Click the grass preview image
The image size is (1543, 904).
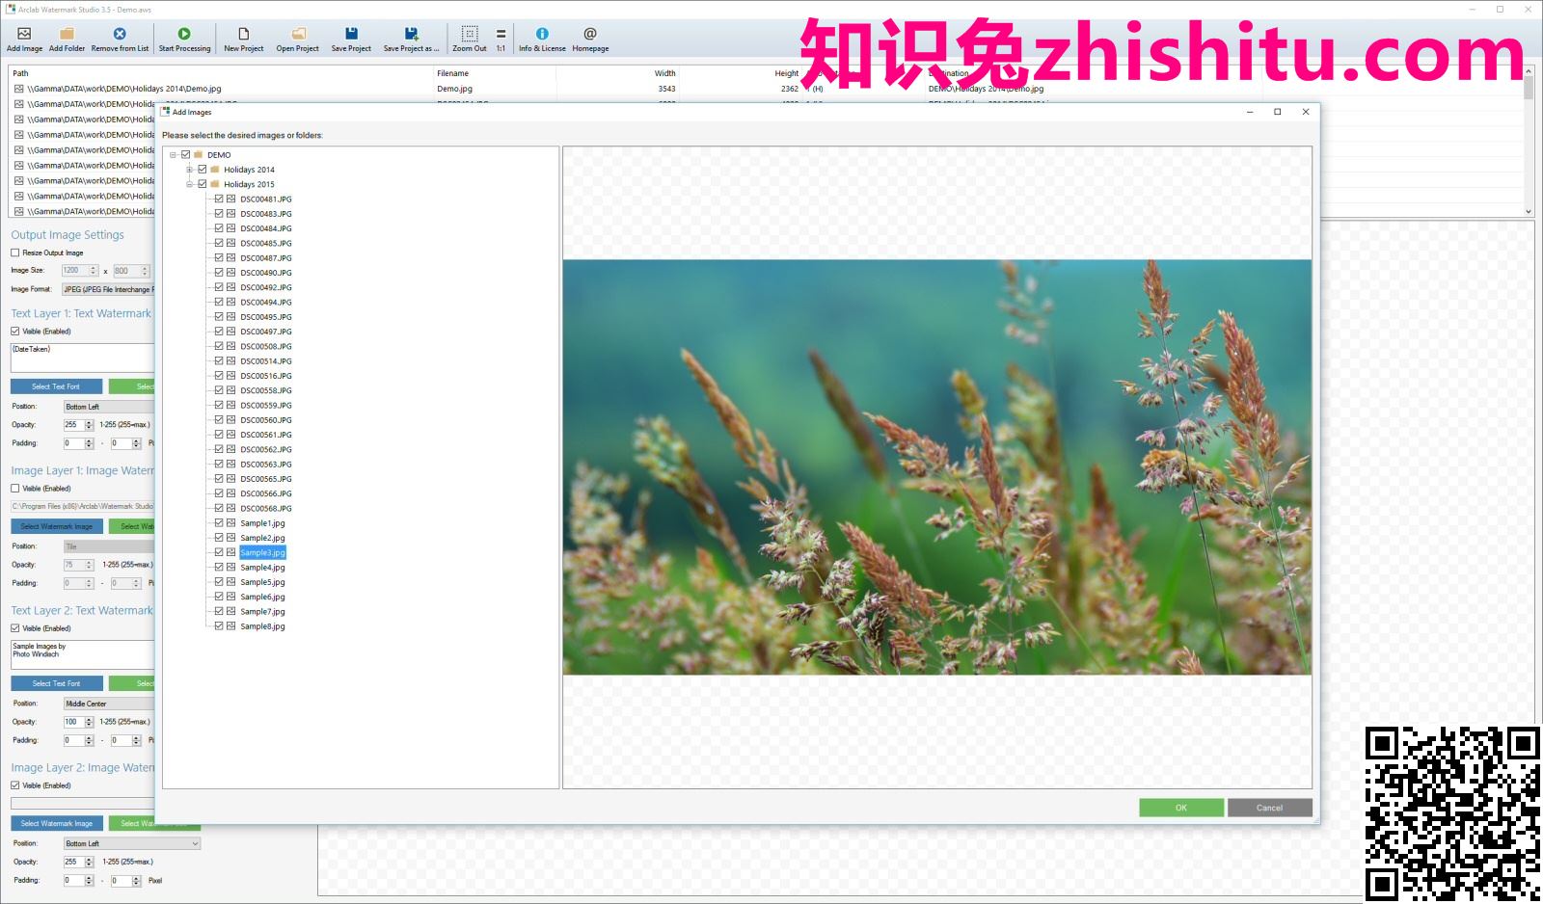point(937,467)
